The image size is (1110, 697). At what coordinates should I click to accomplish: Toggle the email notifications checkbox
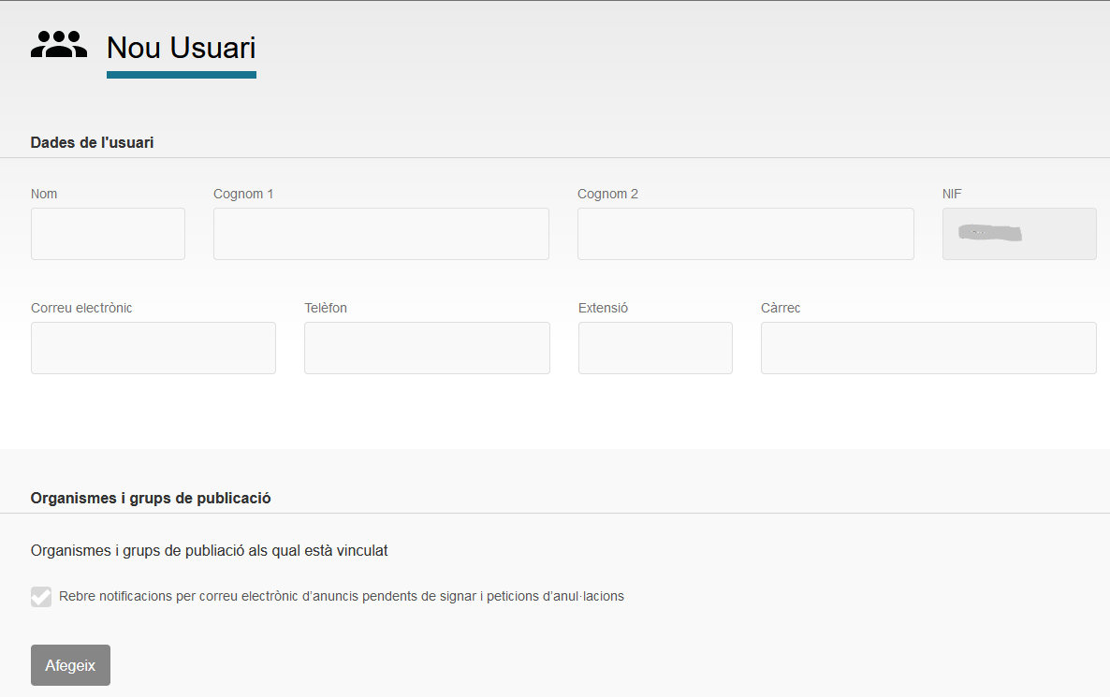point(41,597)
